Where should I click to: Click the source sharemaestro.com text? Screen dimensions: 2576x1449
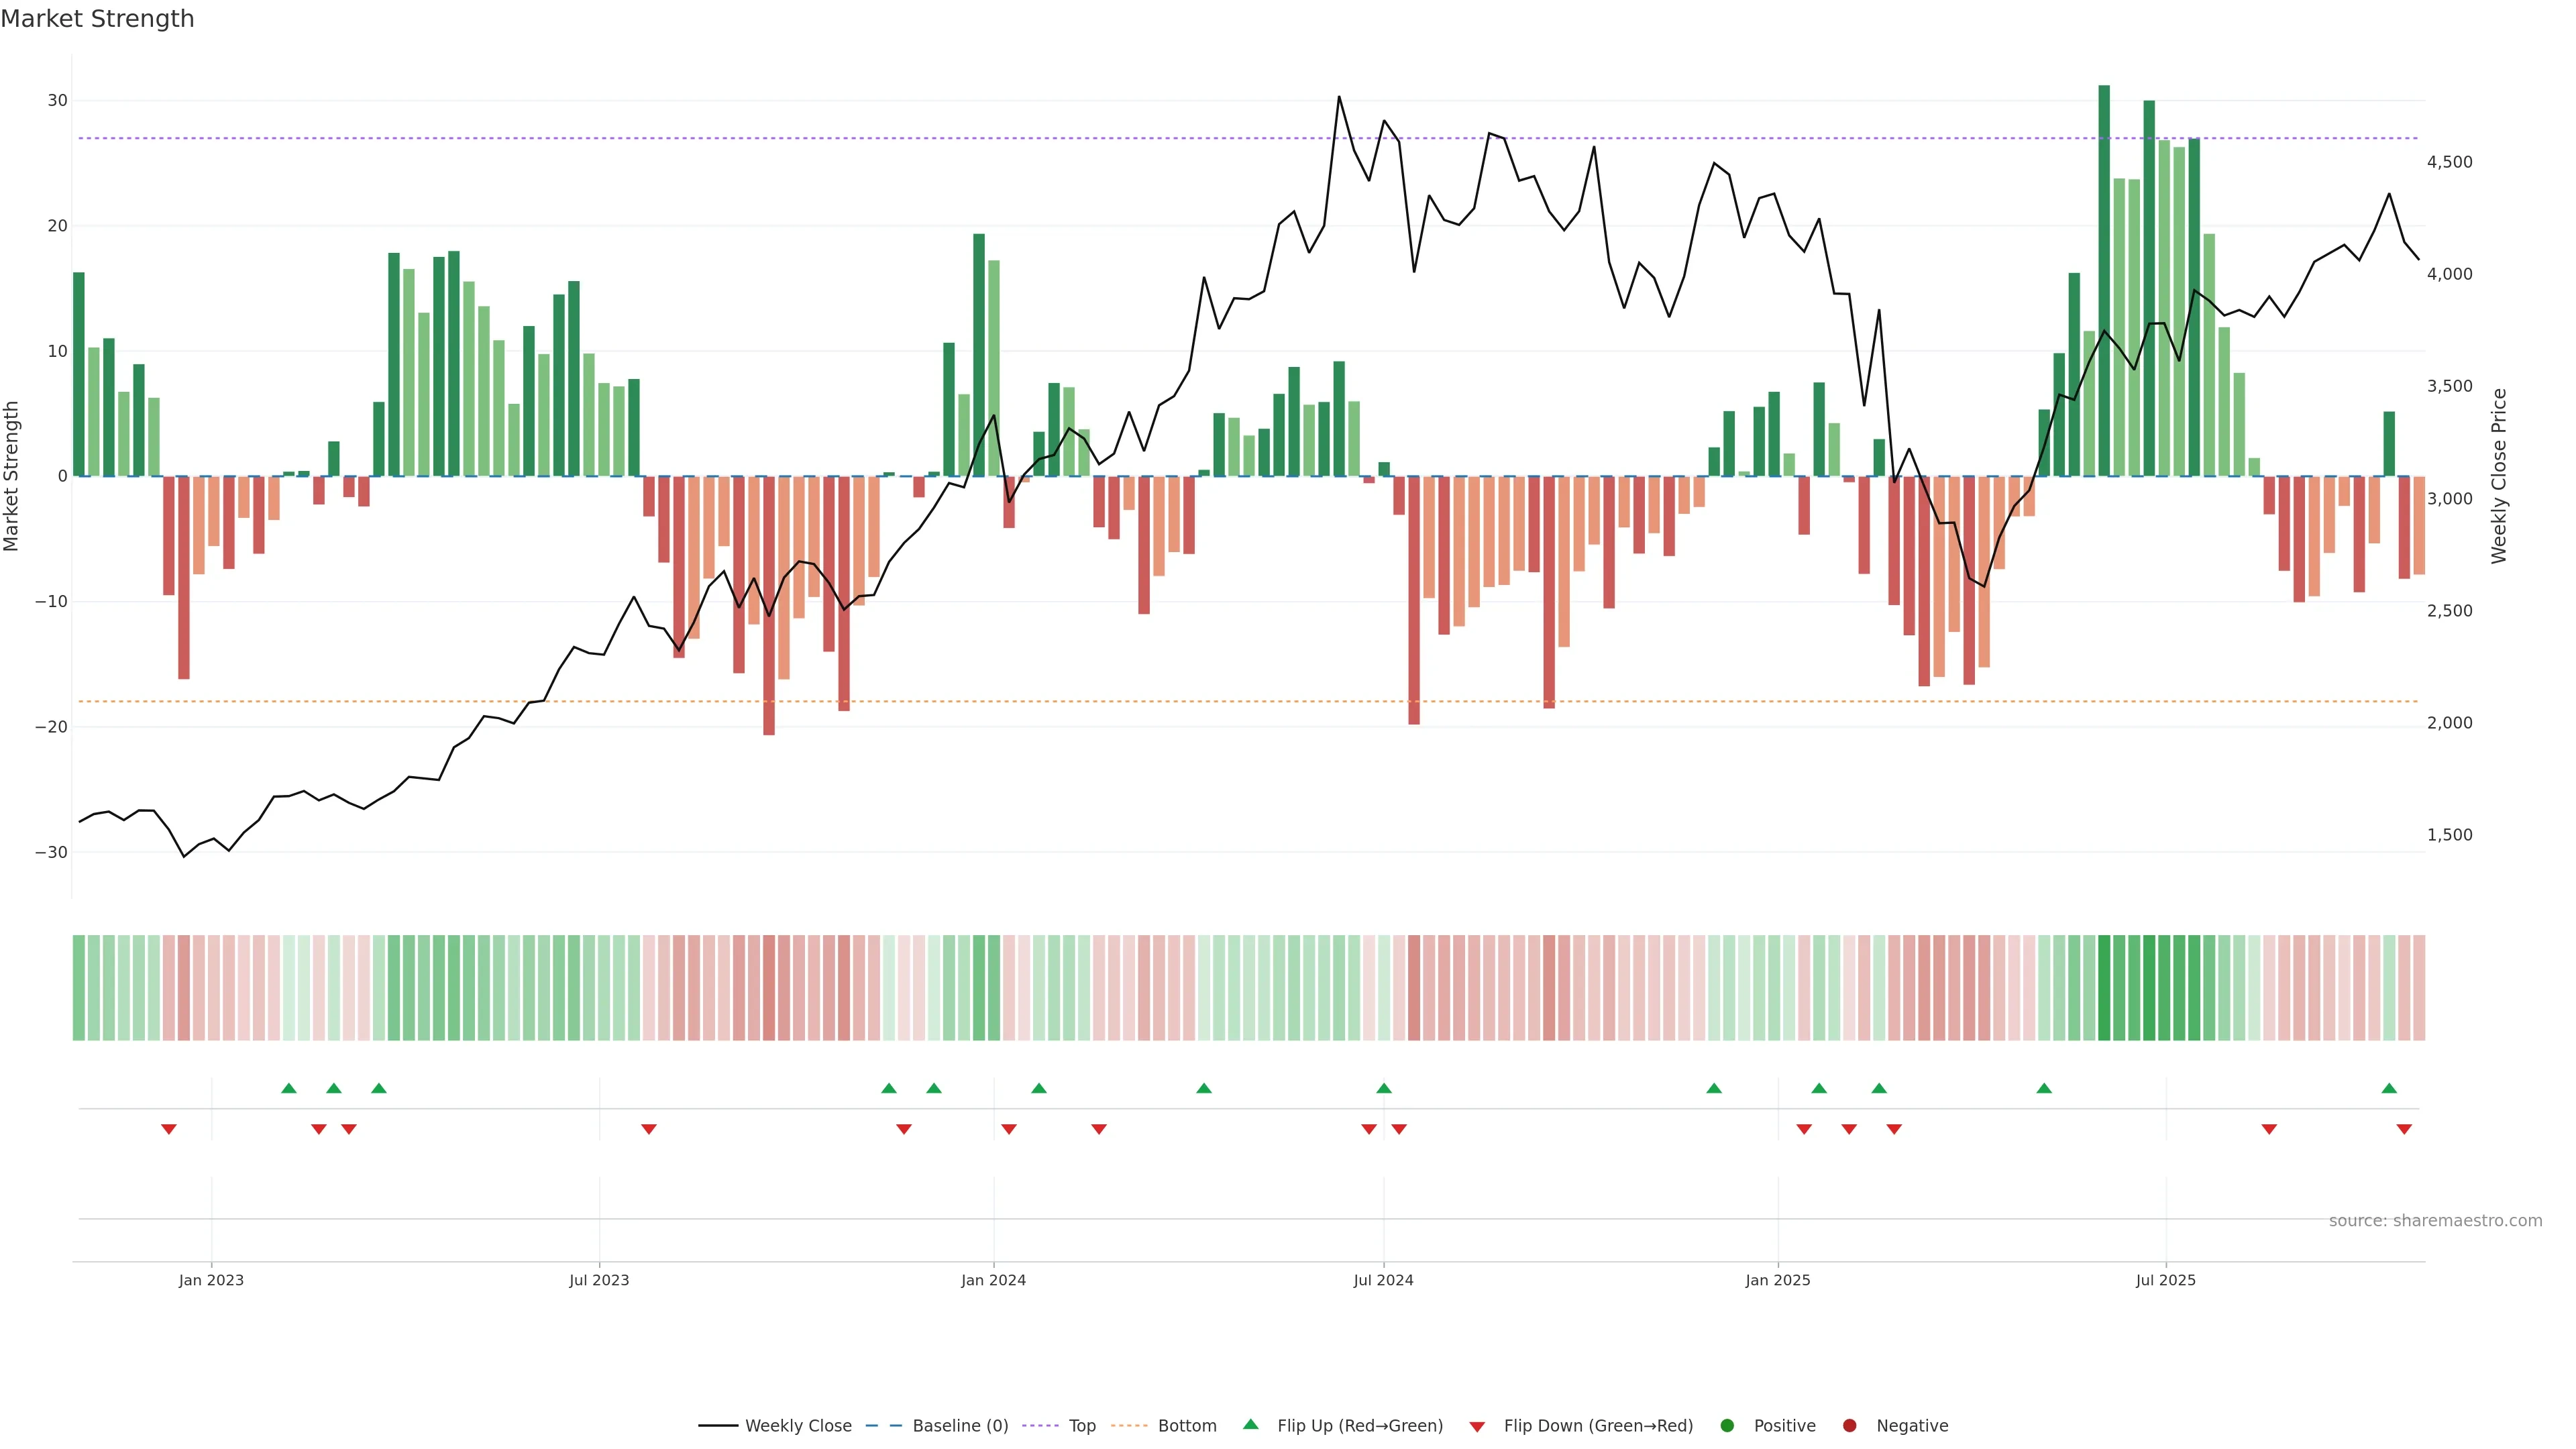click(2435, 1220)
